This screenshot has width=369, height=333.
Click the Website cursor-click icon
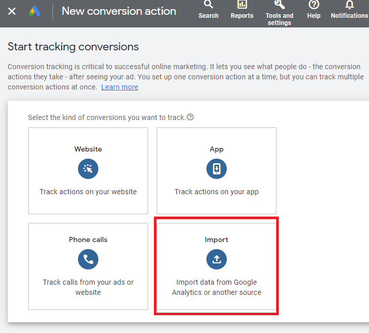(x=88, y=169)
